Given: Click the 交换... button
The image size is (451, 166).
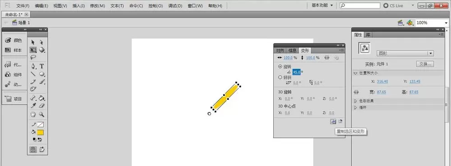Looking at the screenshot, I should click(x=425, y=64).
